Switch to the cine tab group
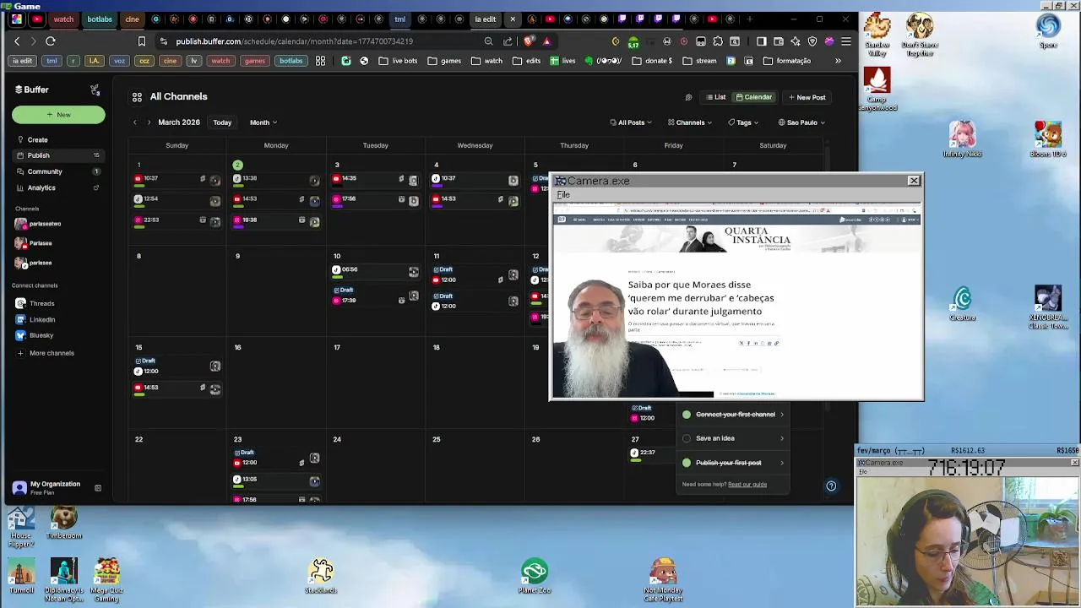Viewport: 1081px width, 608px height. click(132, 19)
